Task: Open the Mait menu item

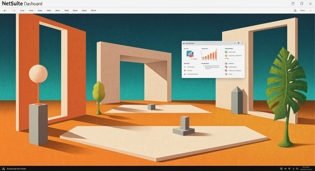Action: pyautogui.click(x=66, y=11)
